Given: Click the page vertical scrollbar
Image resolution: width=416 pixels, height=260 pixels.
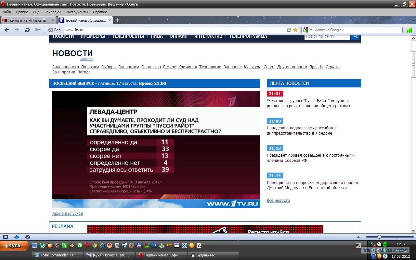Looking at the screenshot, I should tap(413, 135).
